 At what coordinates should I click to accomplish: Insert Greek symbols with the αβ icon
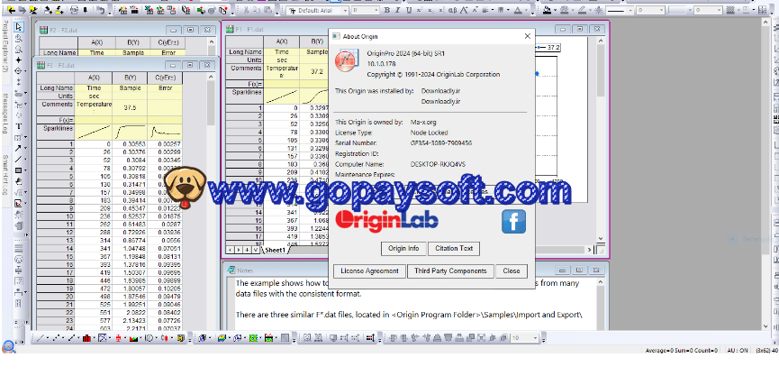[x=453, y=10]
